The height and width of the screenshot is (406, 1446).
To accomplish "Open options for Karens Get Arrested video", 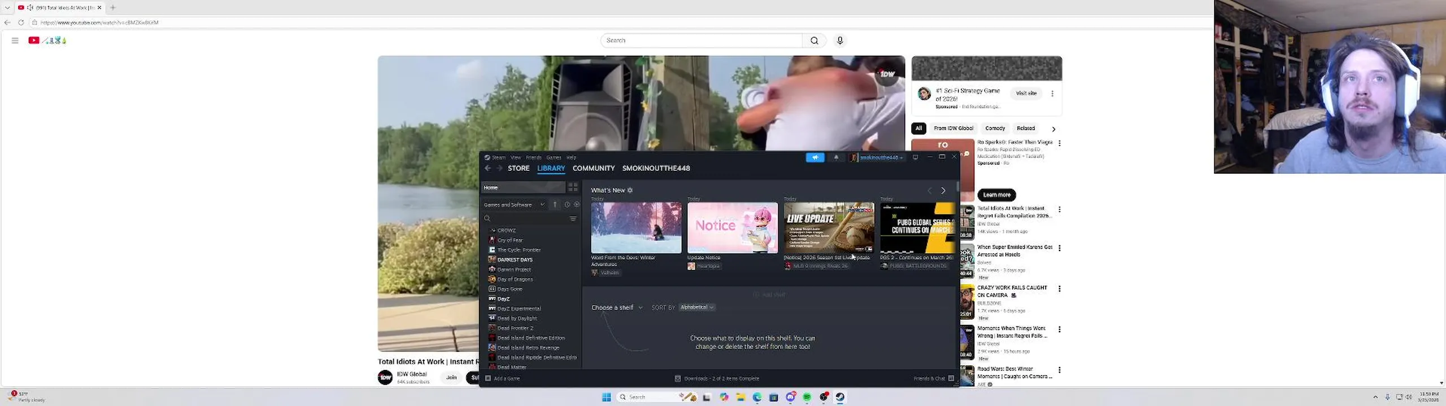I will [1059, 248].
